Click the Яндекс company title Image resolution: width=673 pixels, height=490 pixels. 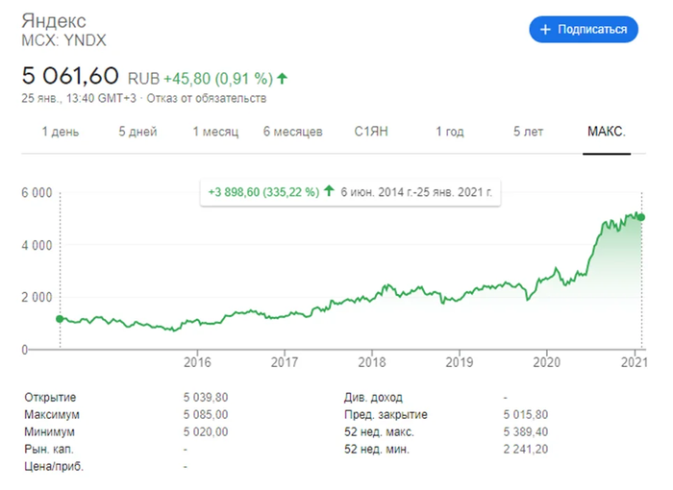pos(53,21)
